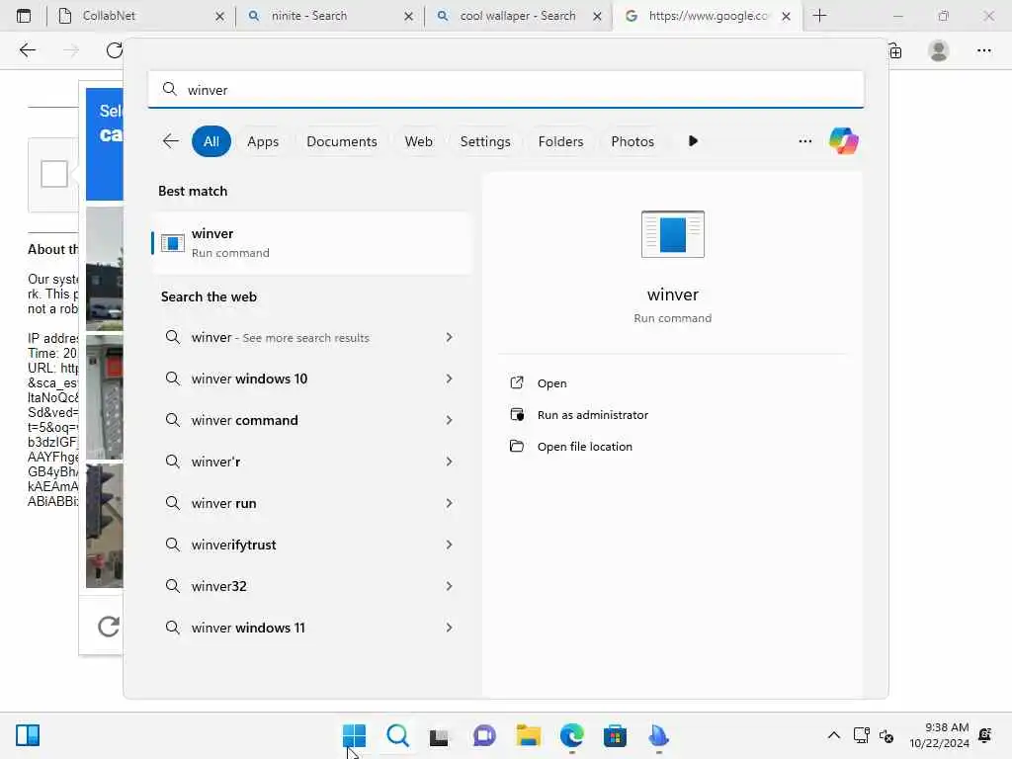Click Open in winver details pane
This screenshot has width=1012, height=759.
(x=551, y=382)
